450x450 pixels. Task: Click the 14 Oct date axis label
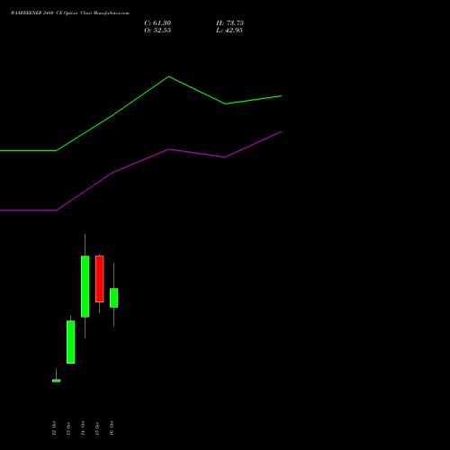[83, 428]
